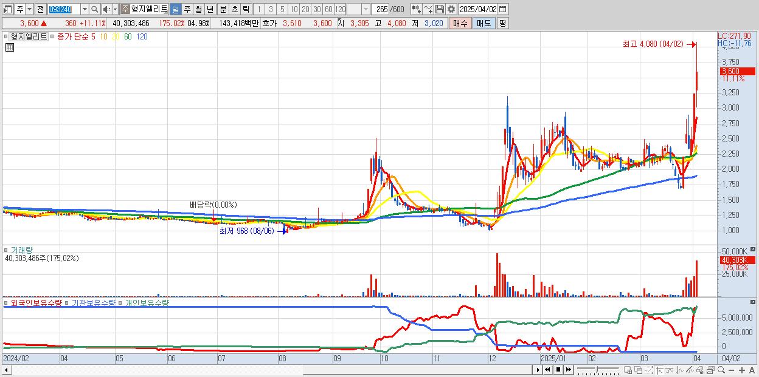The width and height of the screenshot is (759, 377).
Task: Click the 매수 buy button
Action: click(x=460, y=23)
